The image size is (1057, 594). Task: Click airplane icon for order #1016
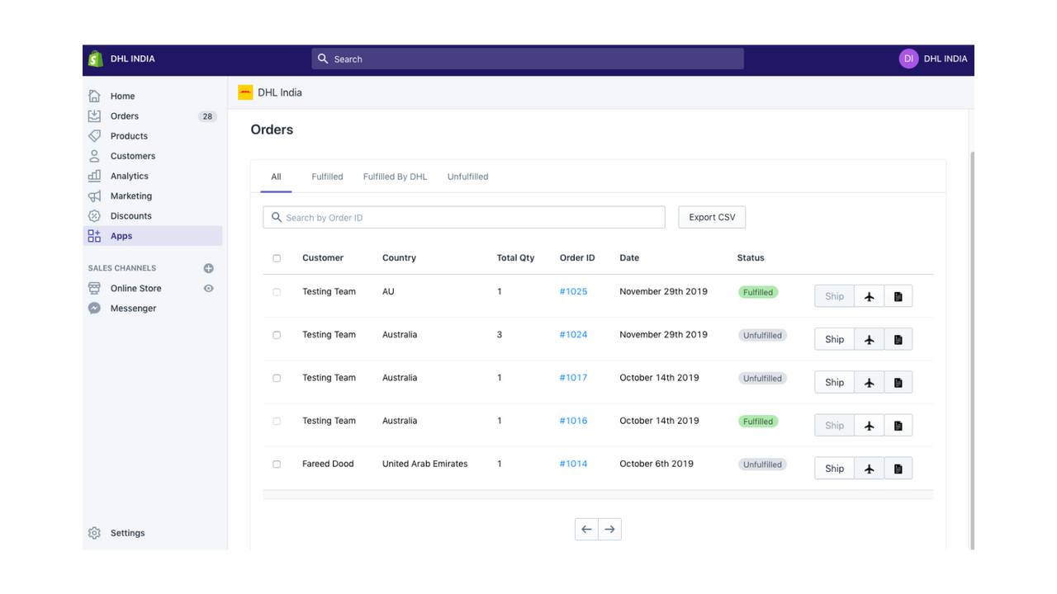click(869, 425)
